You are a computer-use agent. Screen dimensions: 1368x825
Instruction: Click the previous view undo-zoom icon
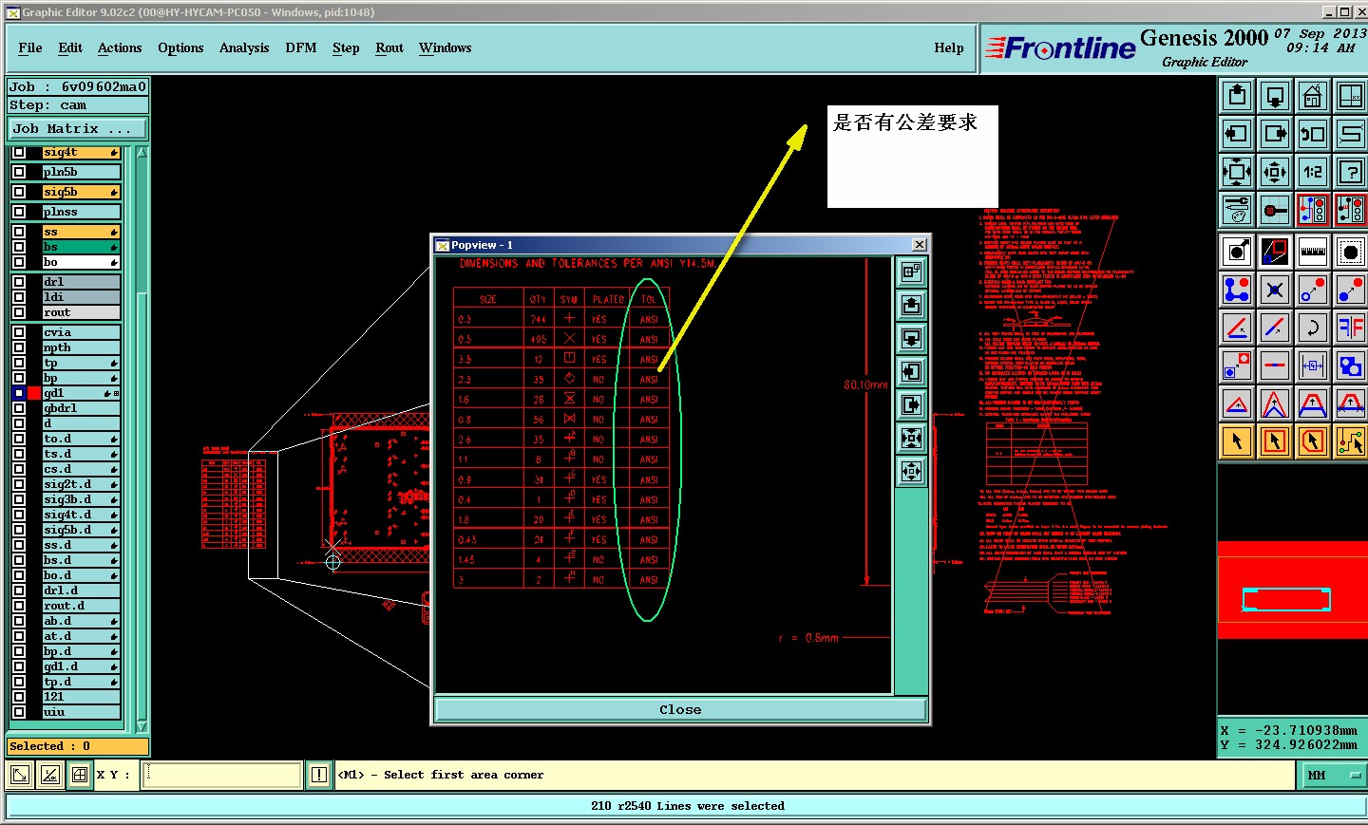[1313, 134]
